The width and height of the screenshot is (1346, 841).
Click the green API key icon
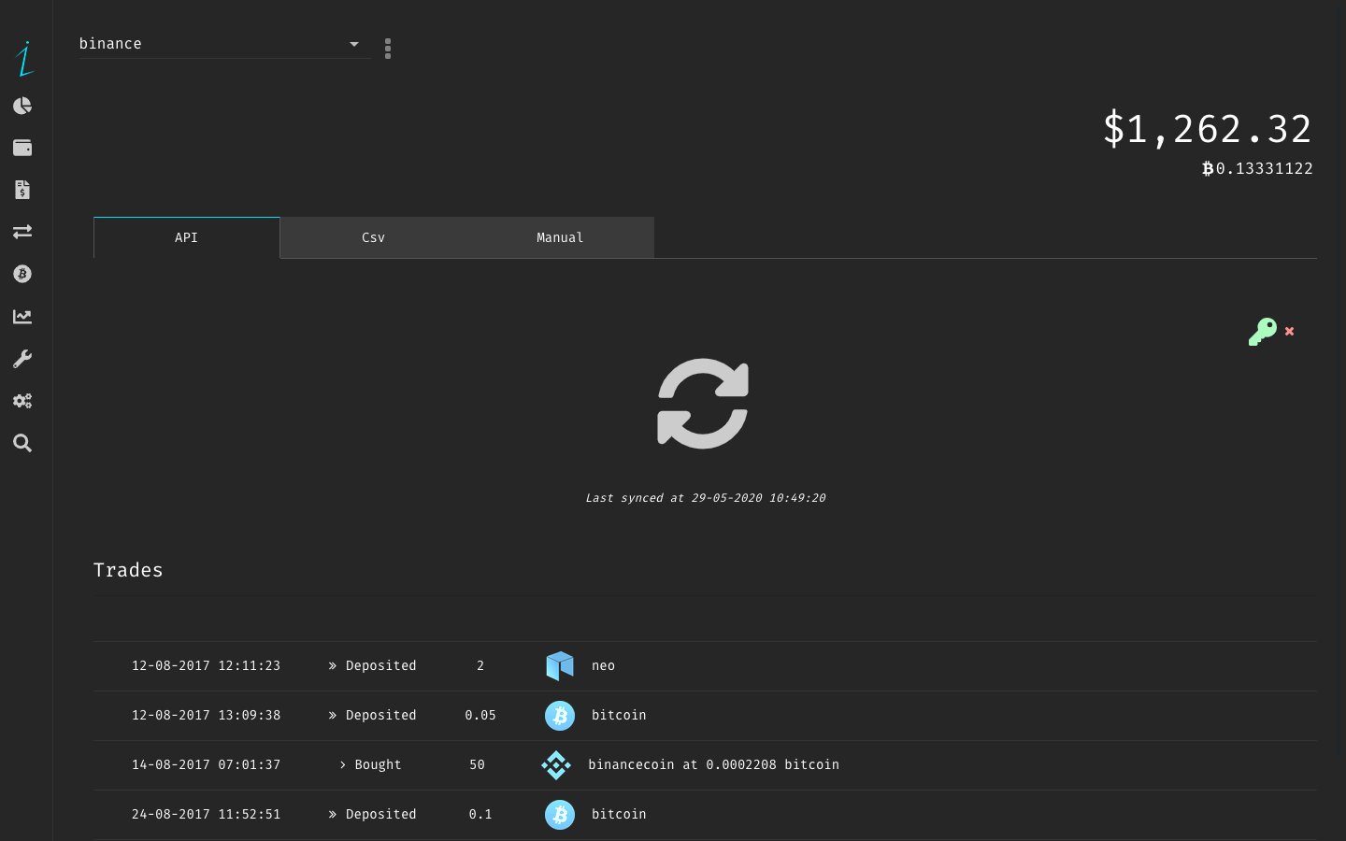click(x=1263, y=331)
